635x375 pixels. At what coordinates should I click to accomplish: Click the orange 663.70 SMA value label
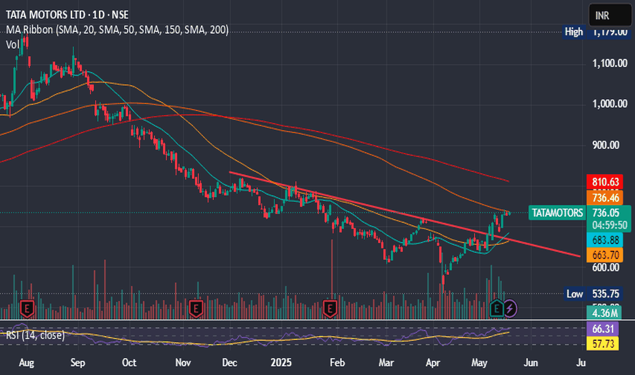tap(605, 255)
